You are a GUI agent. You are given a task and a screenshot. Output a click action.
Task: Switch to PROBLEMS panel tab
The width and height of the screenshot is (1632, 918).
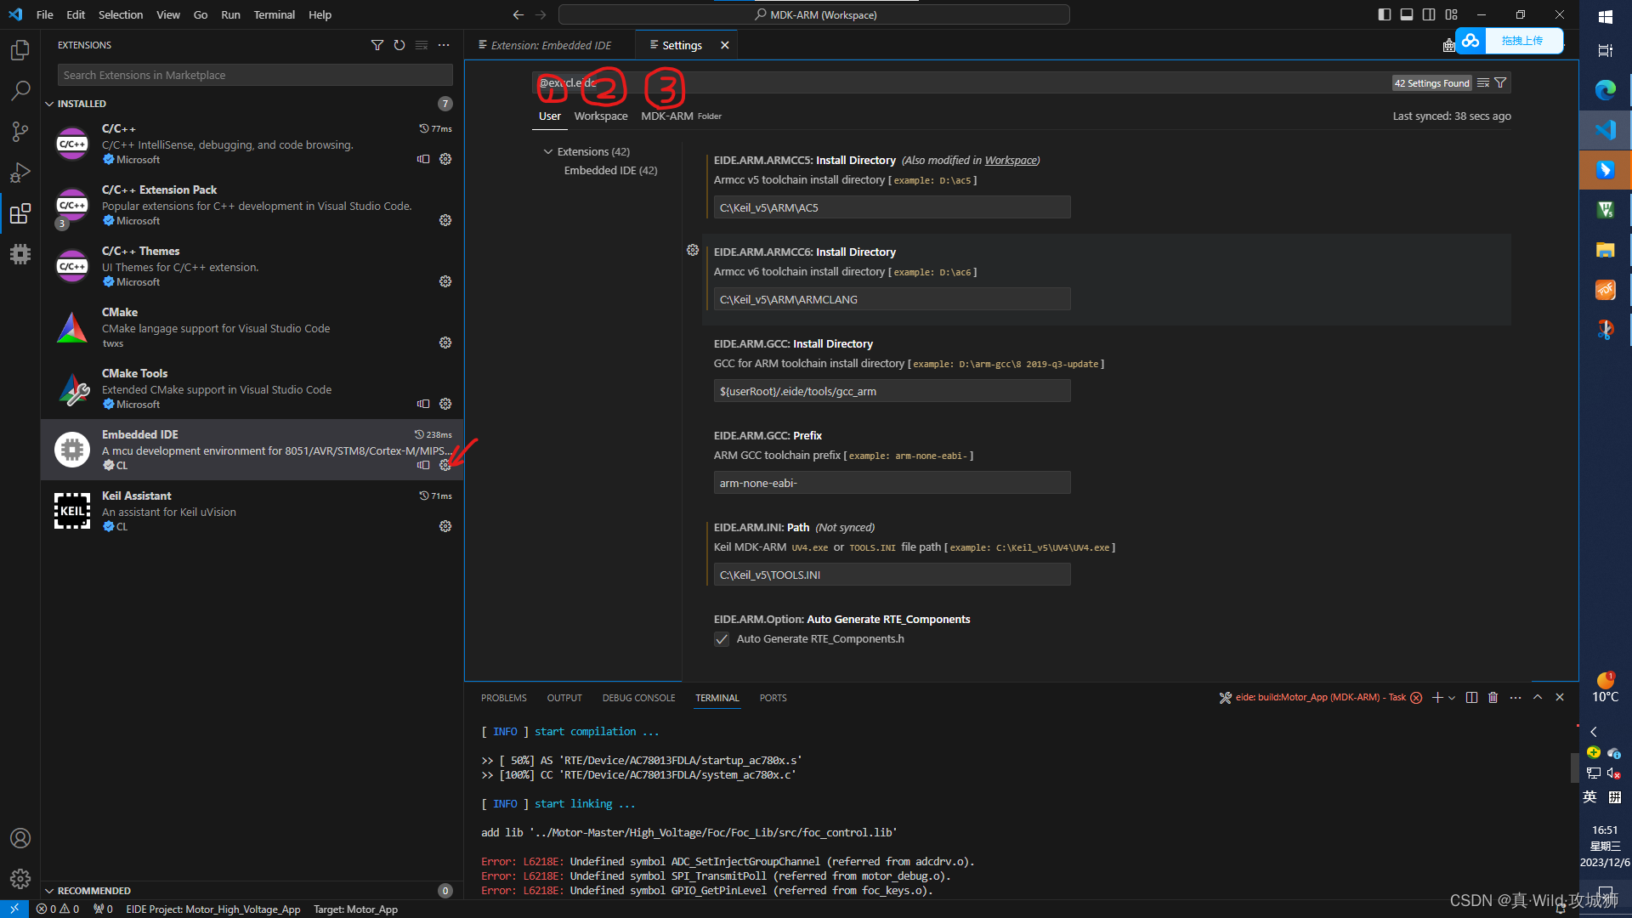click(504, 698)
